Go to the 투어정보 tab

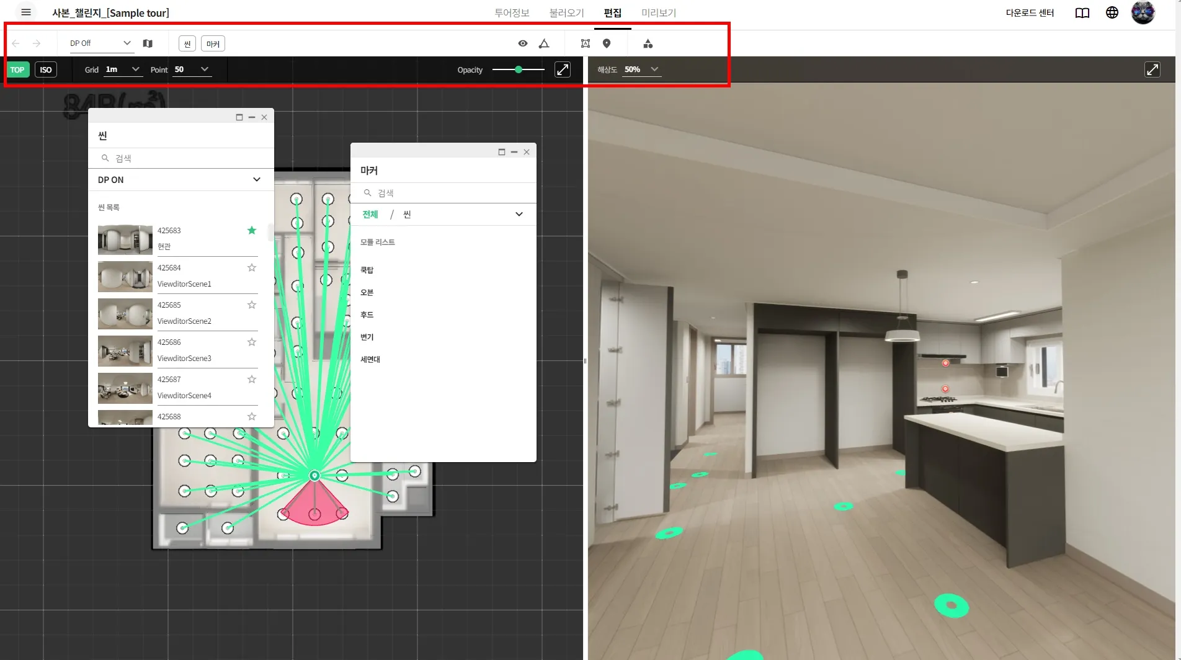pyautogui.click(x=512, y=13)
